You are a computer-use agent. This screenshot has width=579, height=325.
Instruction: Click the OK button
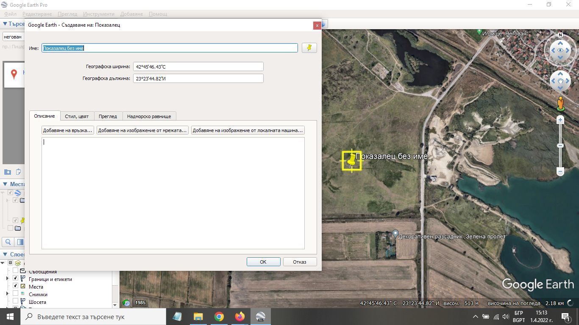(263, 262)
